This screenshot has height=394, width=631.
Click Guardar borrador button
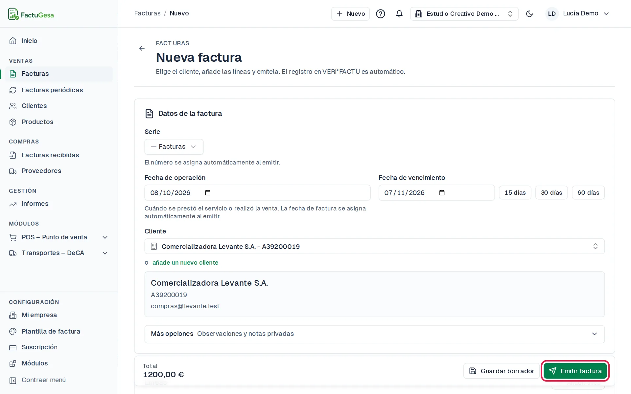click(502, 371)
